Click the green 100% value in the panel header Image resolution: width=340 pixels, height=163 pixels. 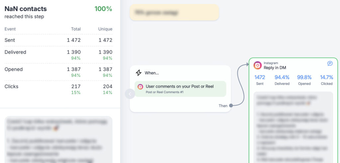103,9
